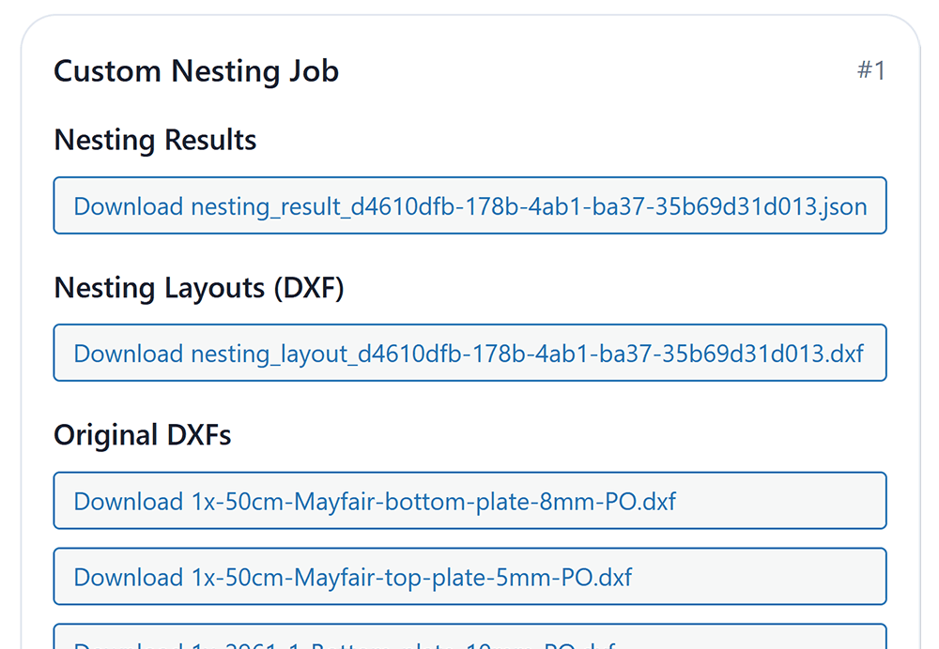Select the Nesting Results heading
Image resolution: width=939 pixels, height=649 pixels.
[x=155, y=140]
